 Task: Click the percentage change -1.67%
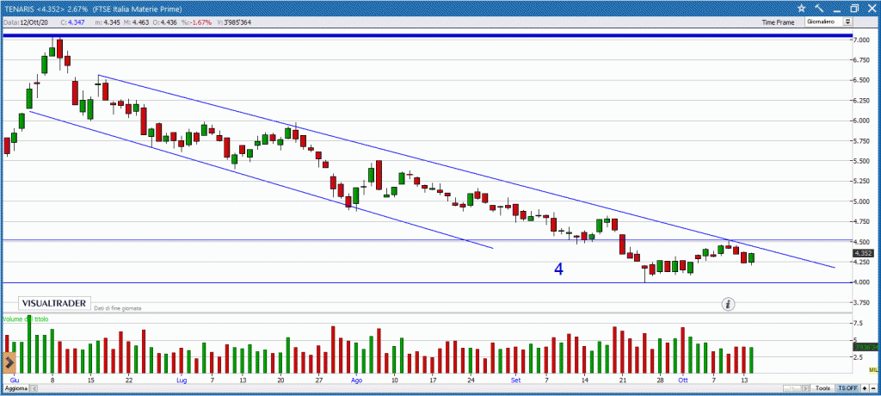point(201,22)
